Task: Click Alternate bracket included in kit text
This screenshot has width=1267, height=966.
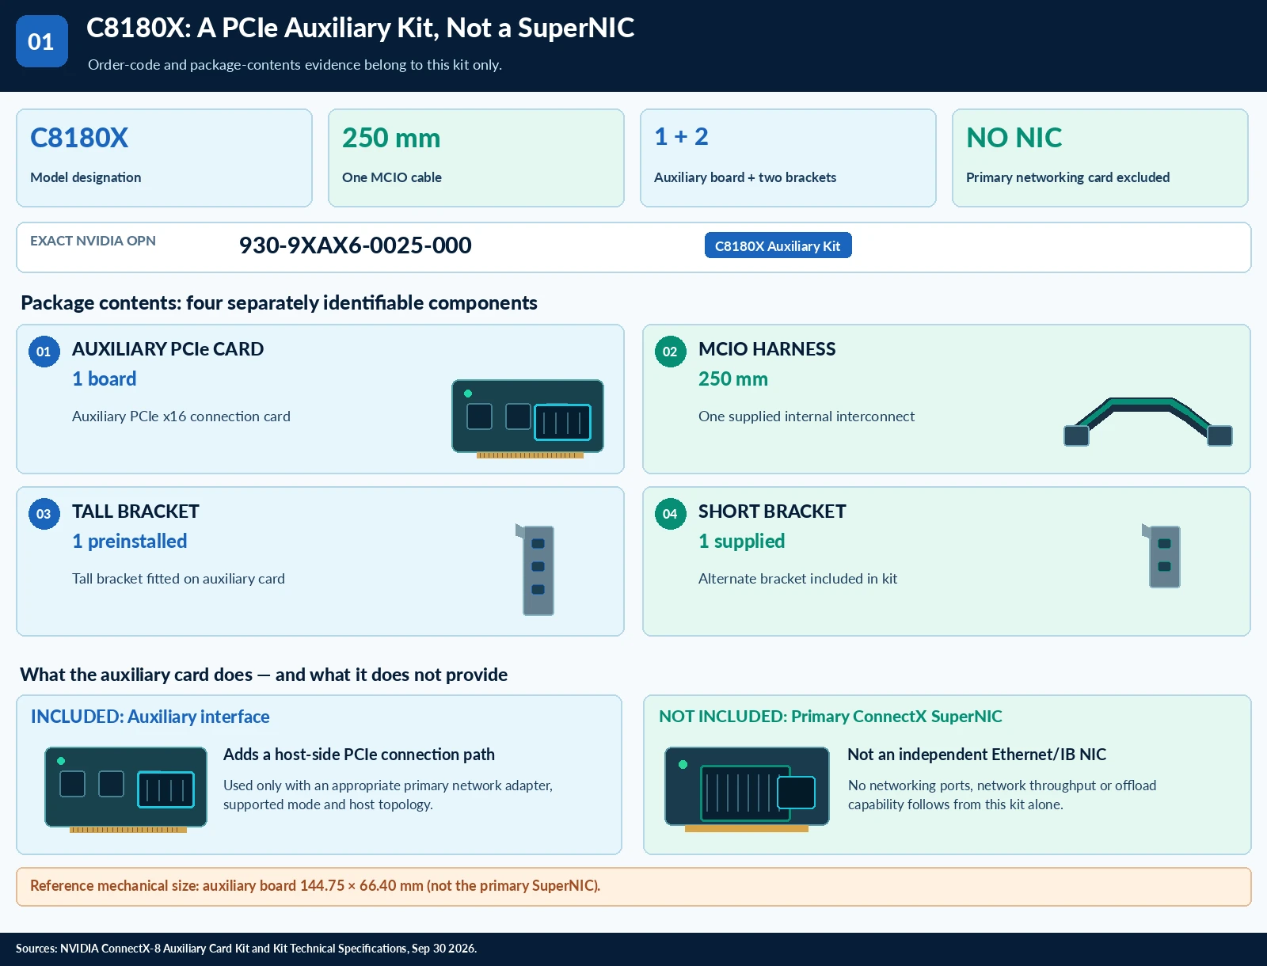Action: (x=797, y=579)
